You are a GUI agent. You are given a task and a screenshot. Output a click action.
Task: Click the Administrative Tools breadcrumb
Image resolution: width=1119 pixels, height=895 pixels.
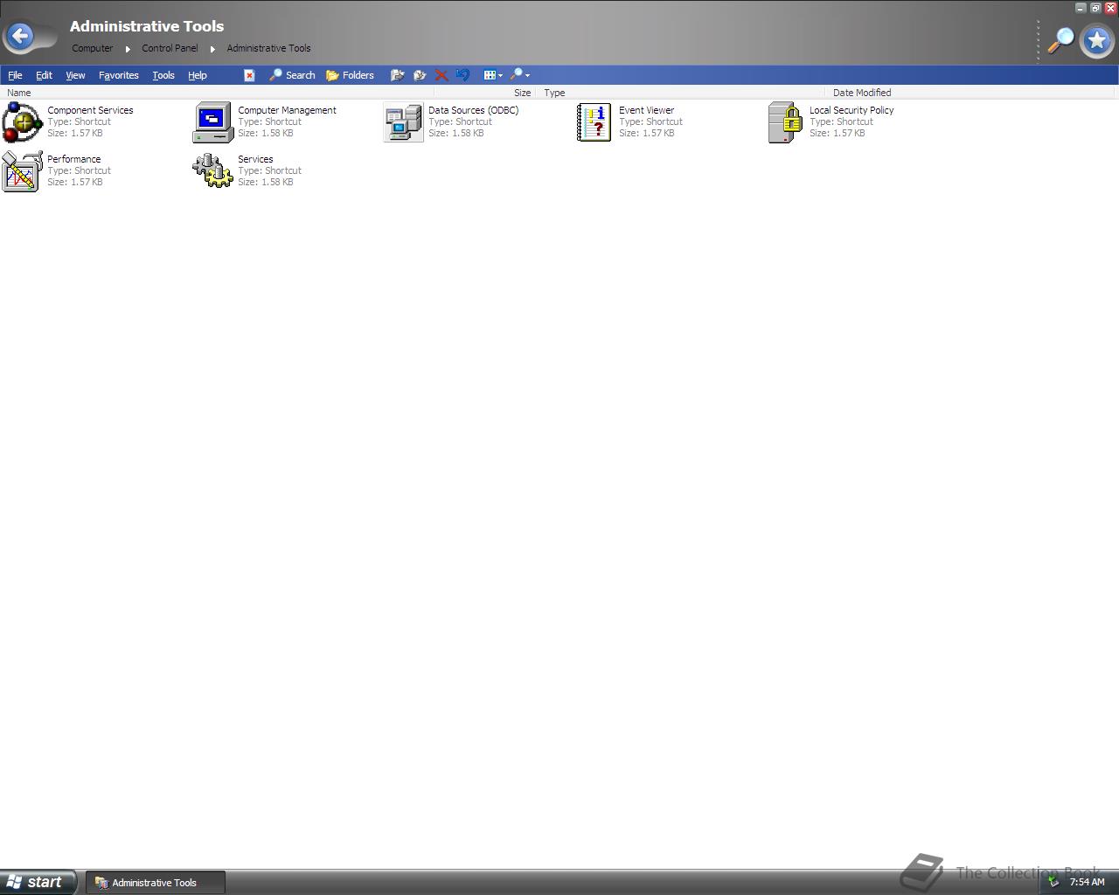coord(268,48)
